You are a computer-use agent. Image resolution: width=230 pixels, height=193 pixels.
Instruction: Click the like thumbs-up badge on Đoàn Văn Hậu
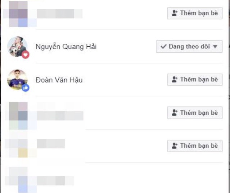(26, 88)
